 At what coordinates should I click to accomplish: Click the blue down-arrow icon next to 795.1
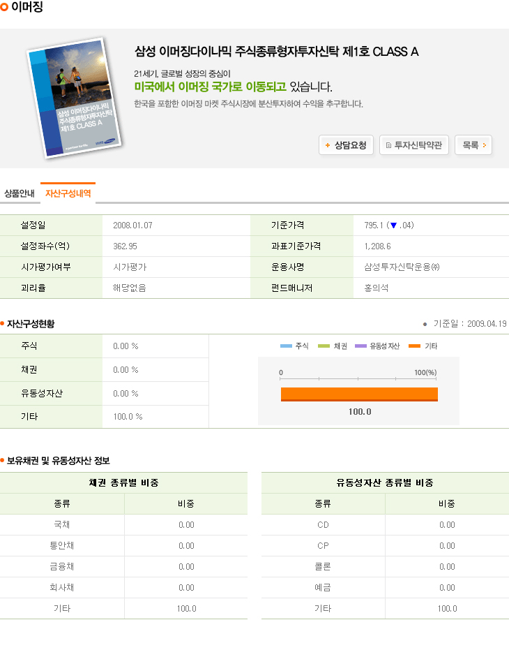point(394,226)
